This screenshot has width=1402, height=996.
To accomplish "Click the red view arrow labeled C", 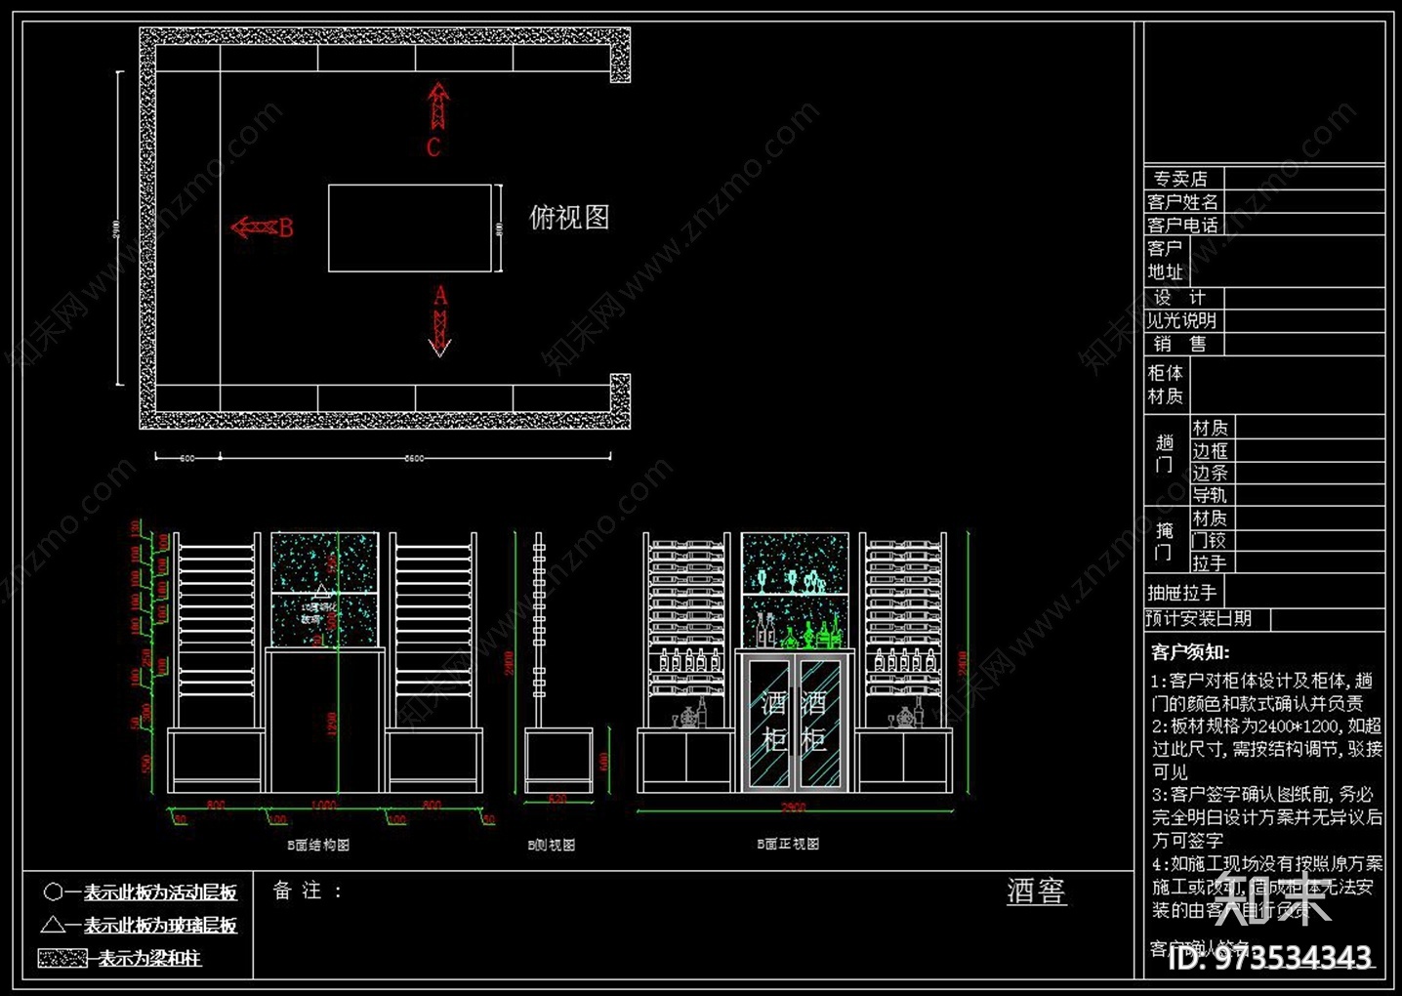I will pyautogui.click(x=438, y=107).
